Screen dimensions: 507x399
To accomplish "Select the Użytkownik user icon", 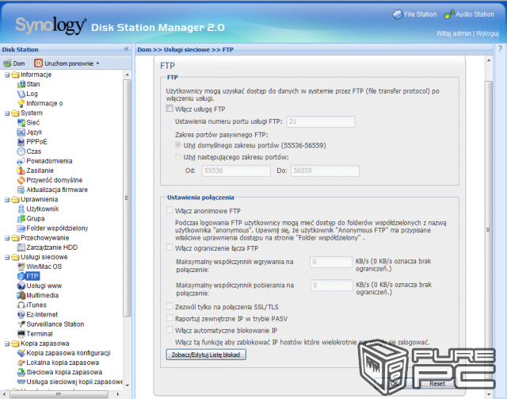I will pyautogui.click(x=21, y=209).
